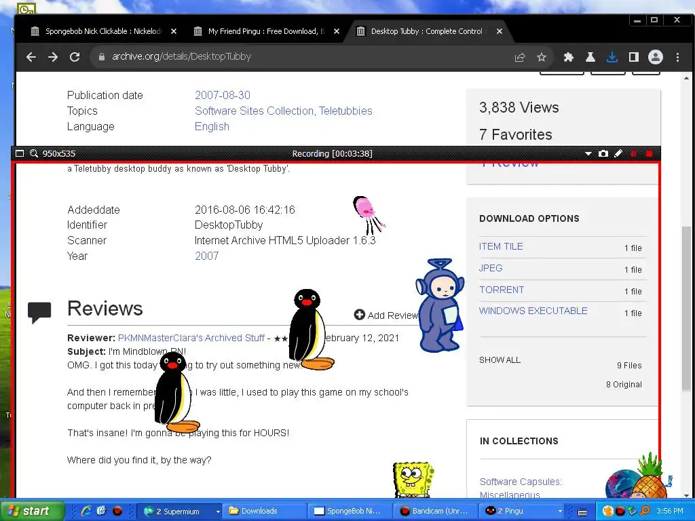Activate Bandicam drawing pencil tool
The image size is (695, 521).
pos(618,154)
